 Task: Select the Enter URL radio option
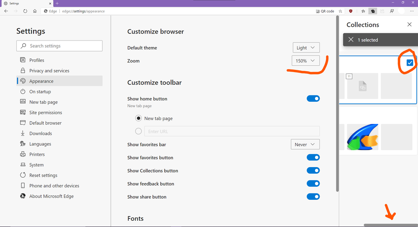138,131
